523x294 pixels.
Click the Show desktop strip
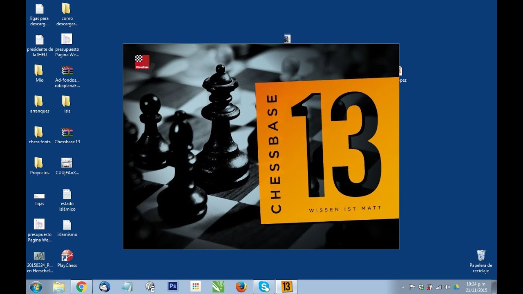494,287
